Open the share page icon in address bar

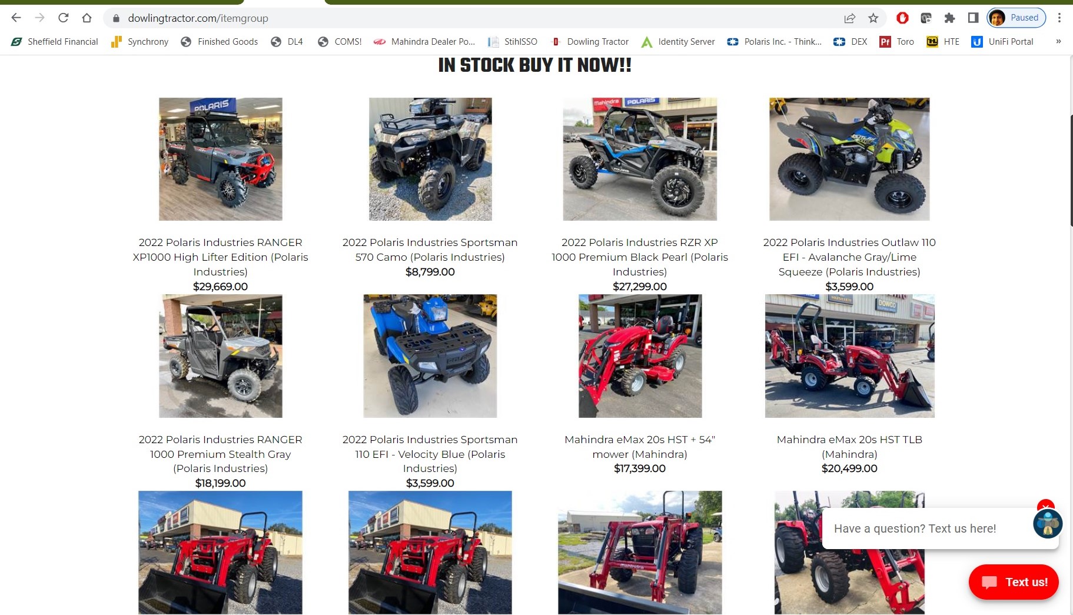(x=850, y=18)
